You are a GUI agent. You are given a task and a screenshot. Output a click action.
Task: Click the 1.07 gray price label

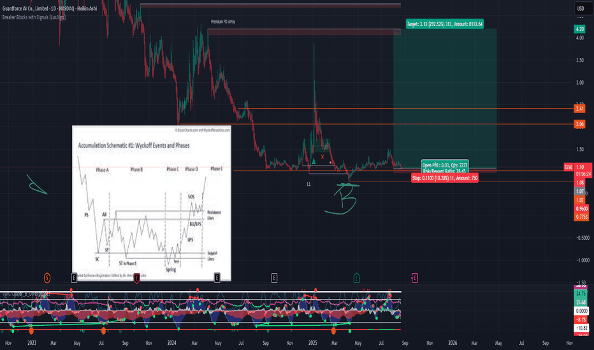point(579,192)
